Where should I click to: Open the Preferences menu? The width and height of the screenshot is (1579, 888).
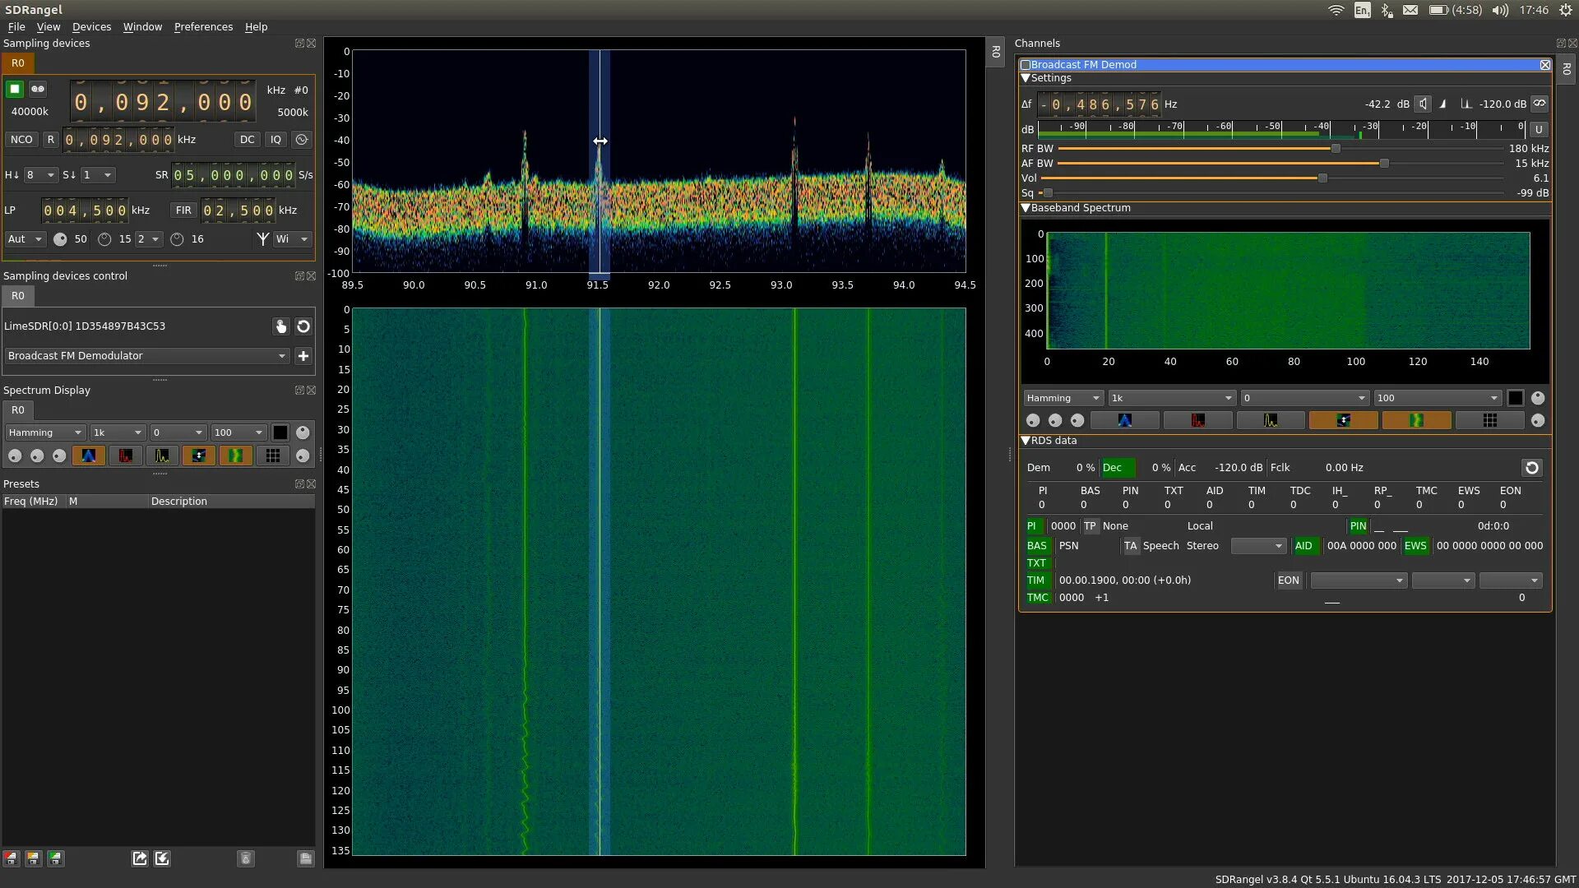click(203, 26)
